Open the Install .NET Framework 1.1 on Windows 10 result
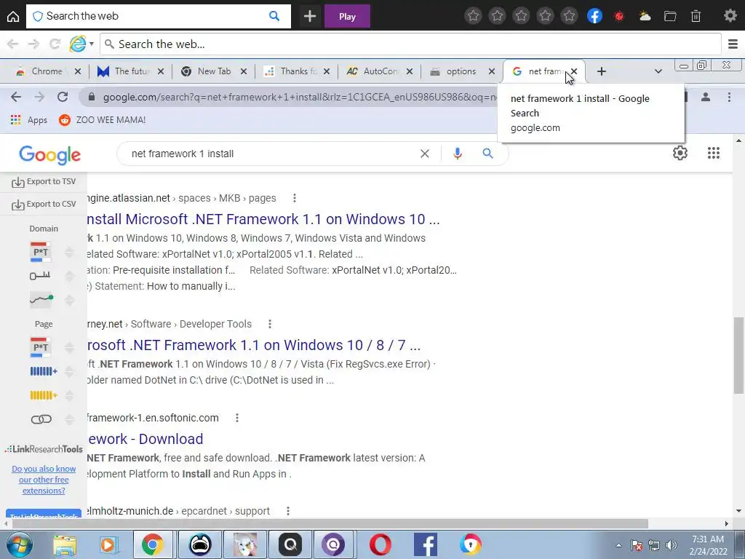Viewport: 745px width, 559px height. [x=263, y=219]
